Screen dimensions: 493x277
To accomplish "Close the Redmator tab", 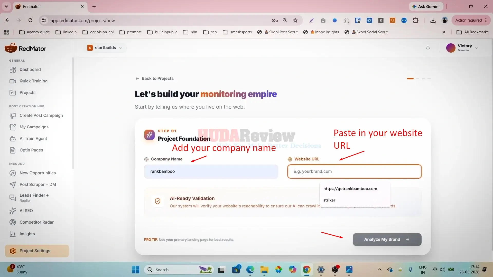I will (82, 6).
